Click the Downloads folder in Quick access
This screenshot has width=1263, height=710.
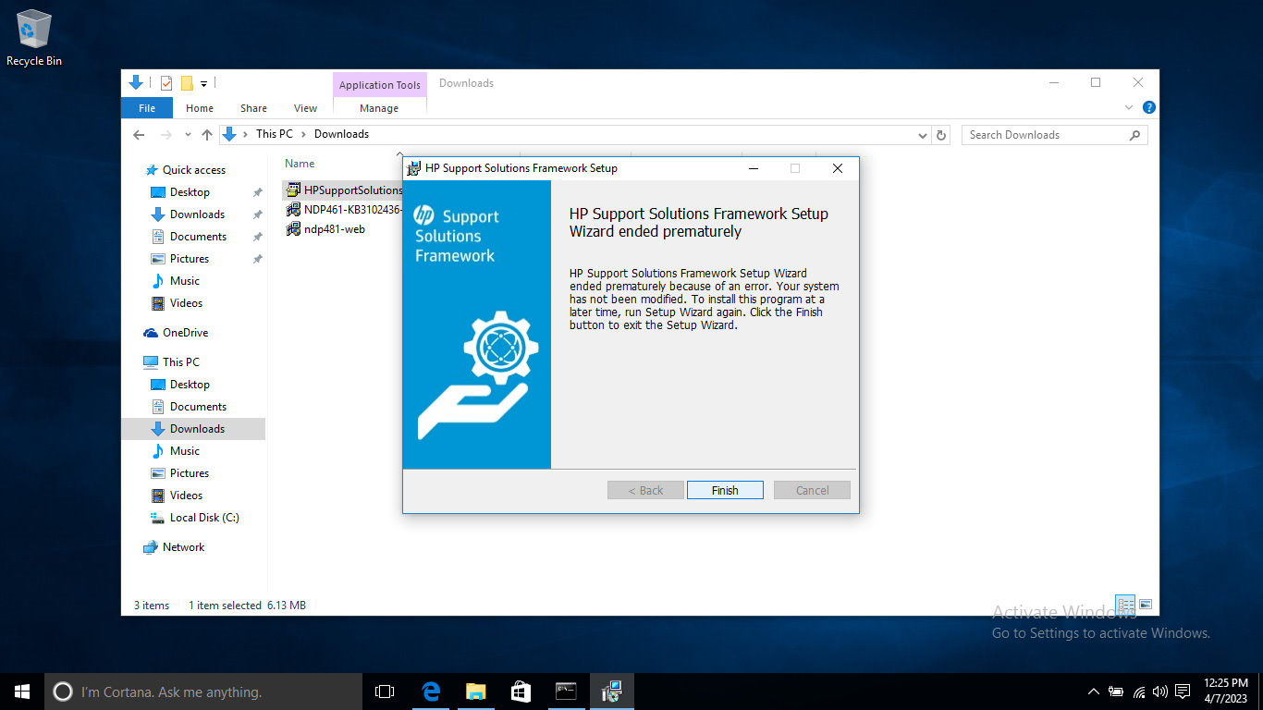tap(197, 214)
